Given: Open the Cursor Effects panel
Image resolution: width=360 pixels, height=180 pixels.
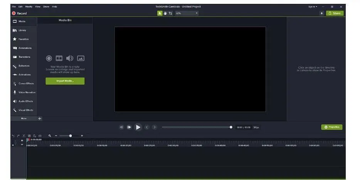Looking at the screenshot, I should click(x=24, y=83).
